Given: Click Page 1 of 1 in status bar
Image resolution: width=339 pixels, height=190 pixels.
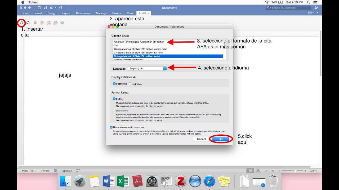Looking at the screenshot, I should tap(29, 171).
